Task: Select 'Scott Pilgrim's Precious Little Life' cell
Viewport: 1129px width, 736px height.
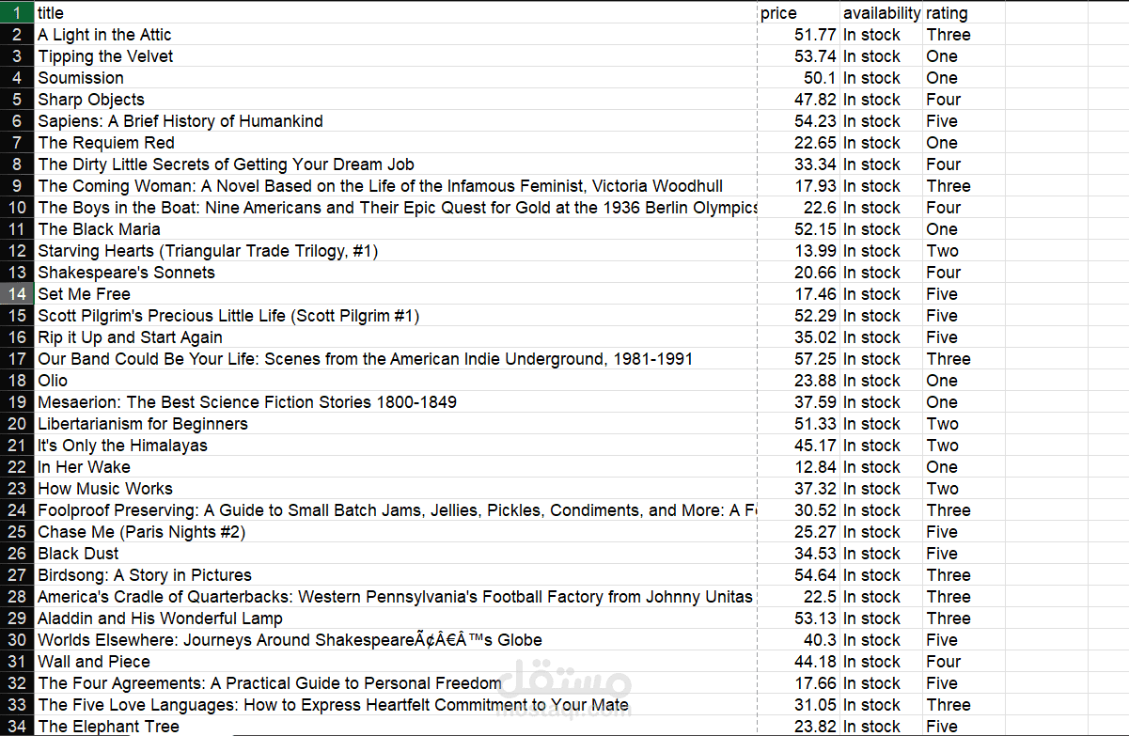Action: click(397, 316)
